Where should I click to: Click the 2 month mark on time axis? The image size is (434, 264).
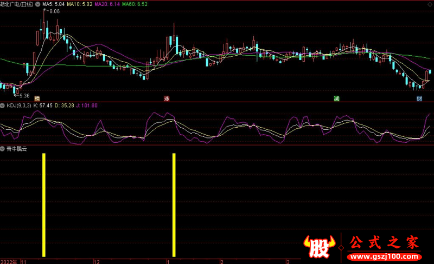[x=222, y=262]
